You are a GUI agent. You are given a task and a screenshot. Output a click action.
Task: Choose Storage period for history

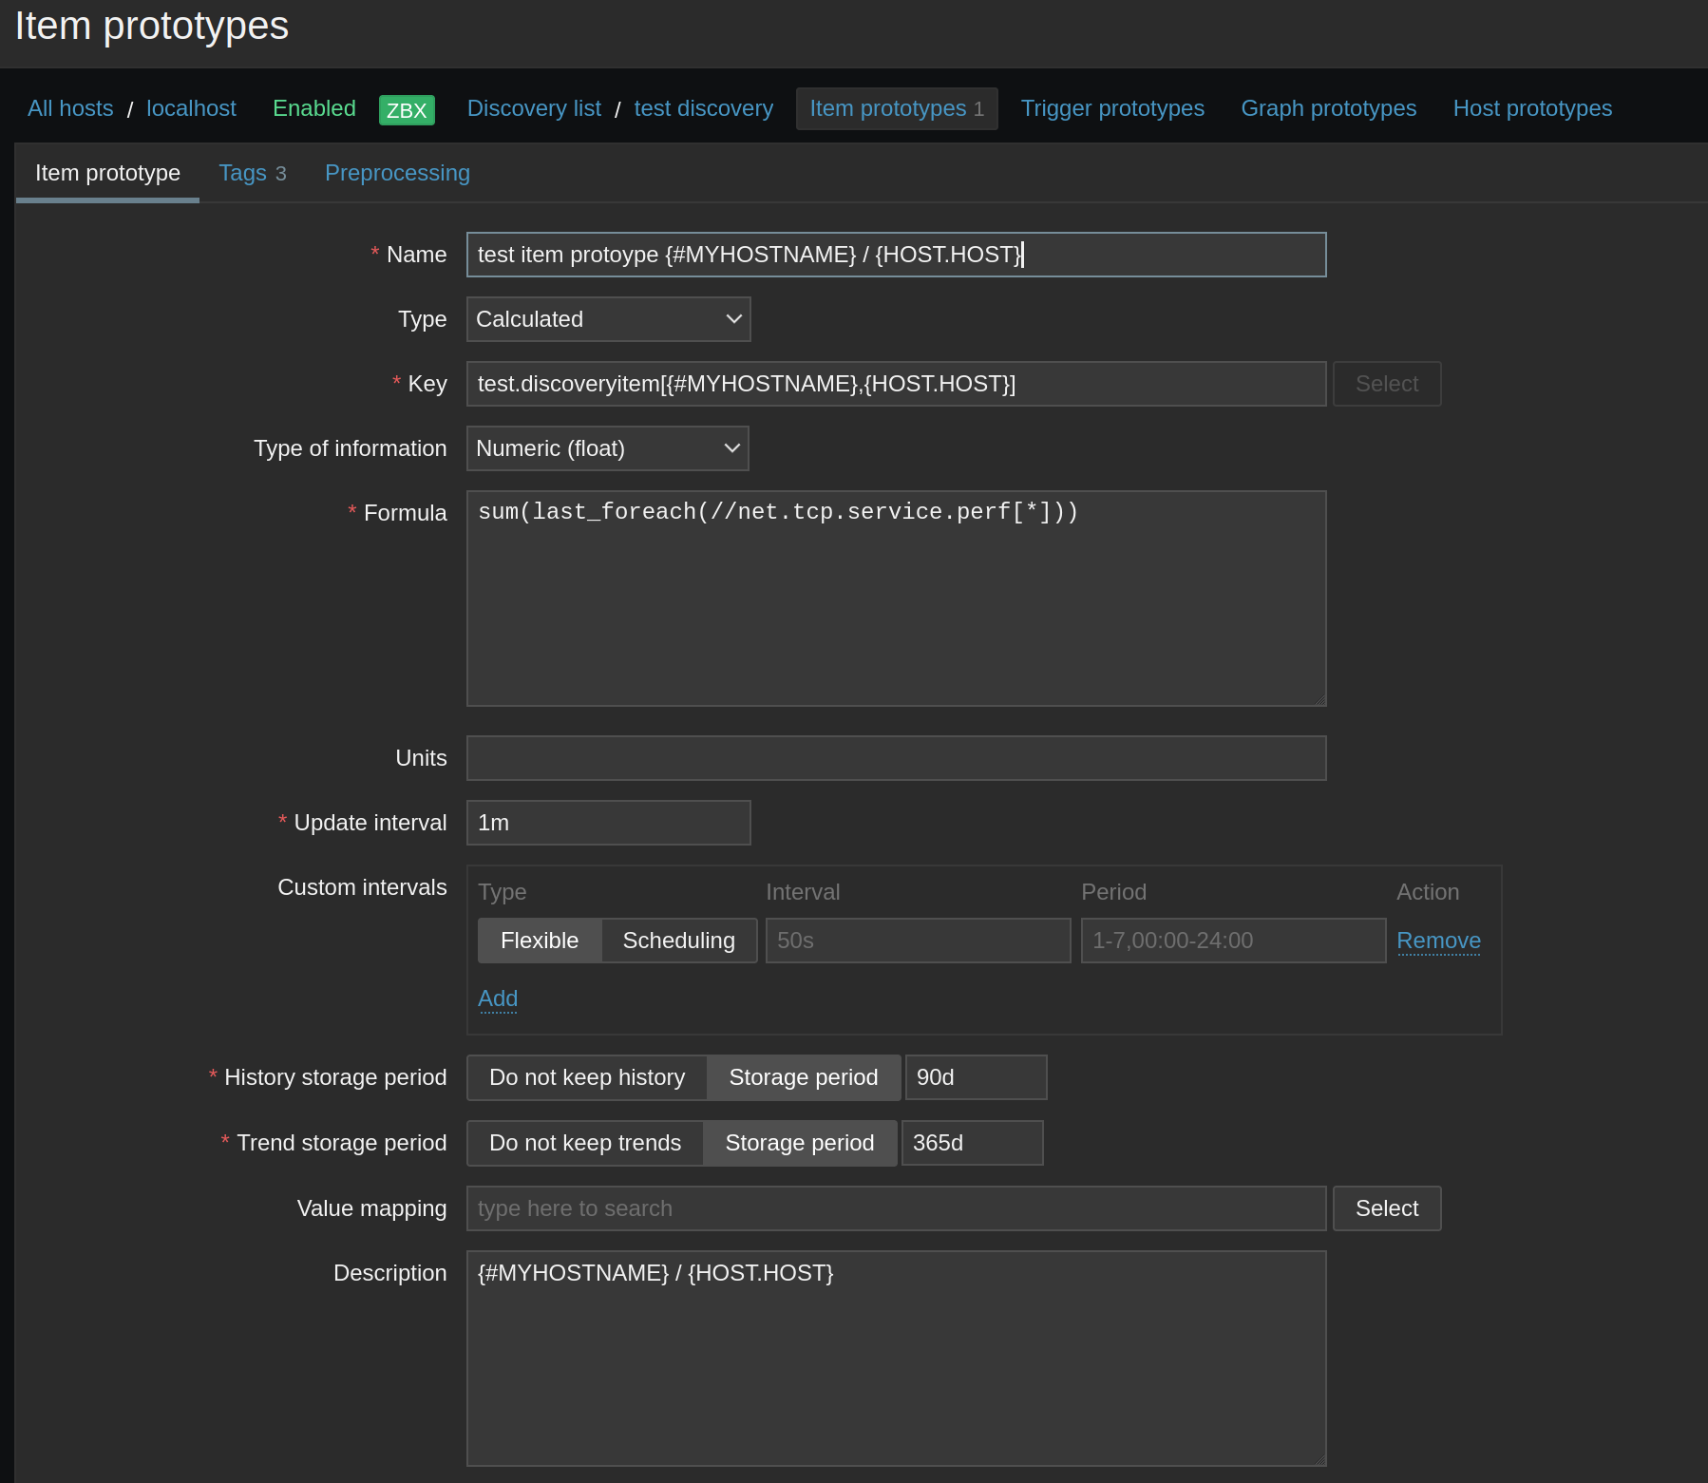point(804,1077)
